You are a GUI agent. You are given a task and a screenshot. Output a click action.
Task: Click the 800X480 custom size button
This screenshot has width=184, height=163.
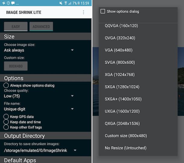pyautogui.click(x=16, y=66)
